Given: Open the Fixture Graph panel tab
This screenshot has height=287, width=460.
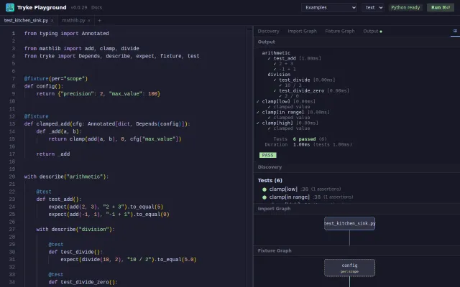Looking at the screenshot, I should pos(340,31).
